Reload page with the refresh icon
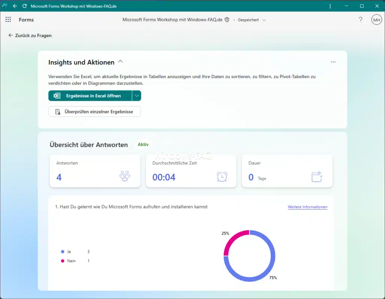 tap(24, 6)
